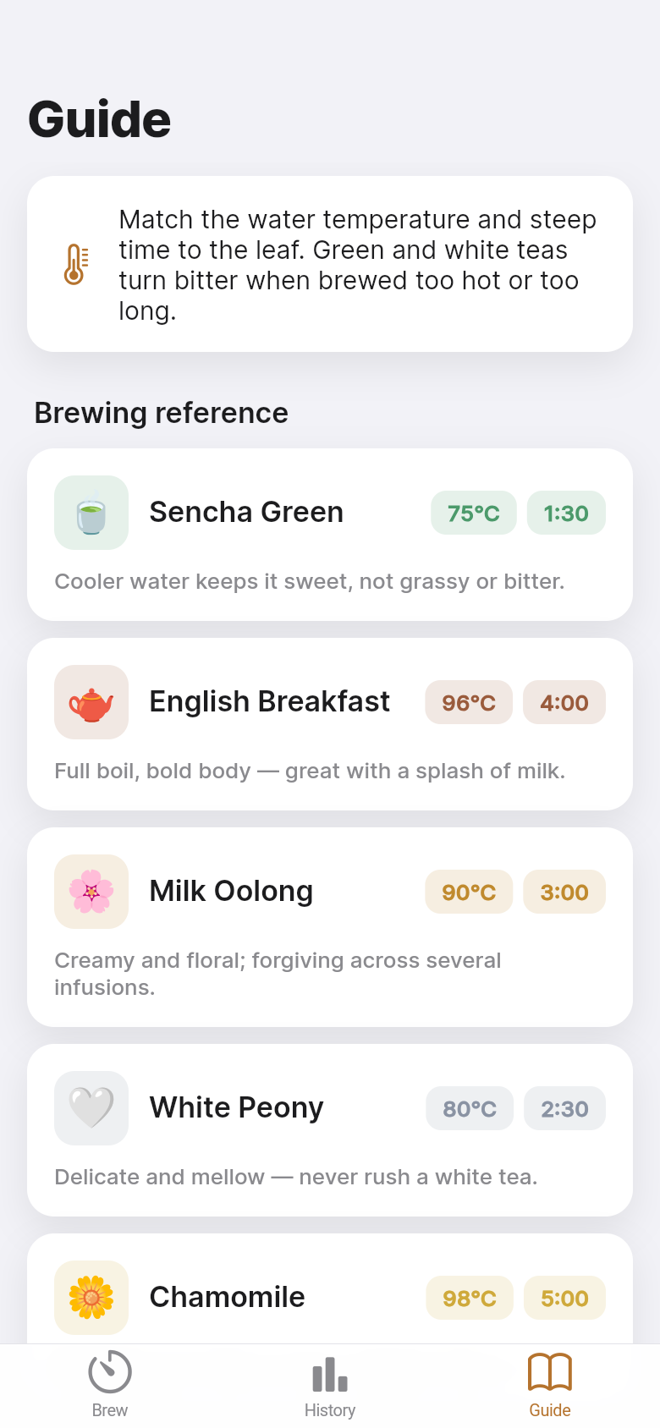Open the Brew timer tab
Viewport: 660px width, 1428px height.
coord(110,1386)
